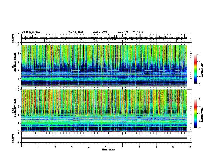214x165 pixels.
Task: Click the '-10' tick on ch.1(V) axis
Action: [x=18, y=43]
